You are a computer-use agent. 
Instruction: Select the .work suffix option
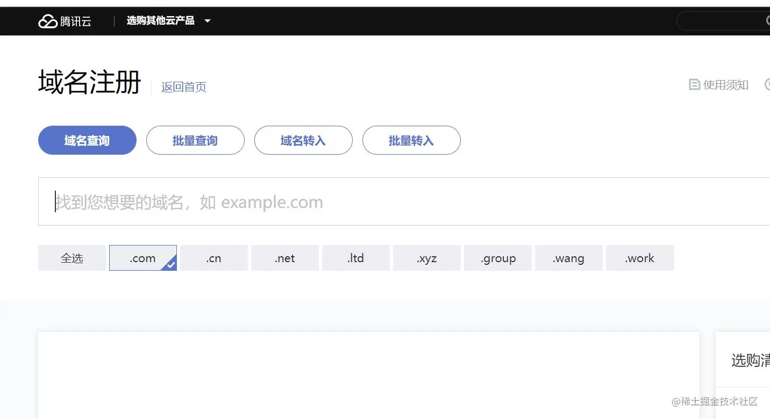(640, 258)
